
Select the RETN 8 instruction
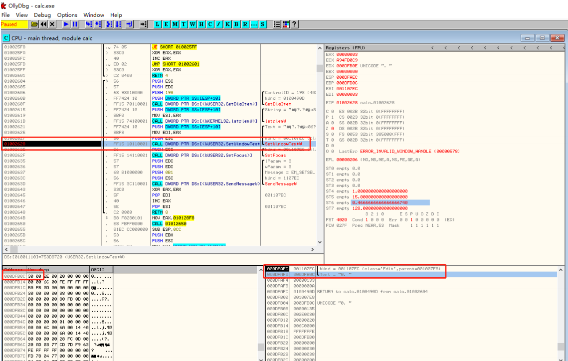160,212
